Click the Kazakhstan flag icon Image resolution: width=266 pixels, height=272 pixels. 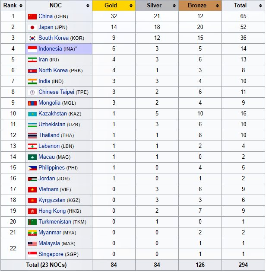[32, 114]
